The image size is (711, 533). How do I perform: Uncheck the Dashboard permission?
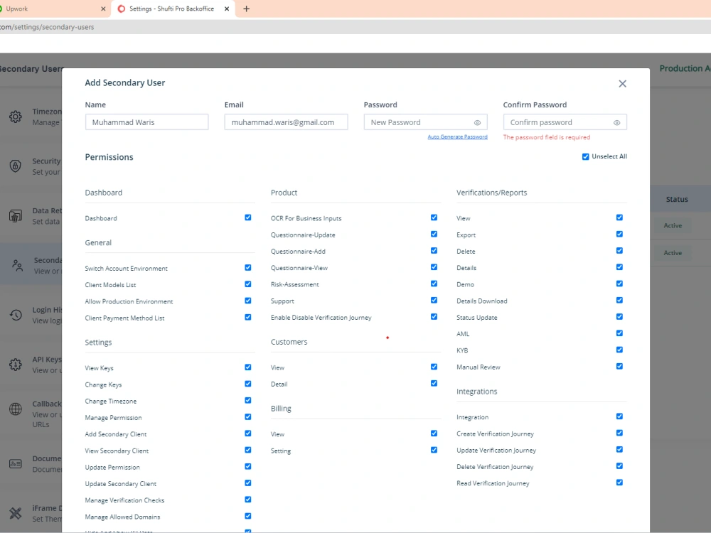[x=248, y=217]
